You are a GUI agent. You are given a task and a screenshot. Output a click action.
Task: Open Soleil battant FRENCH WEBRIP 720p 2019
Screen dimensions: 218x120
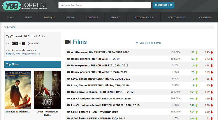pyautogui.click(x=98, y=119)
